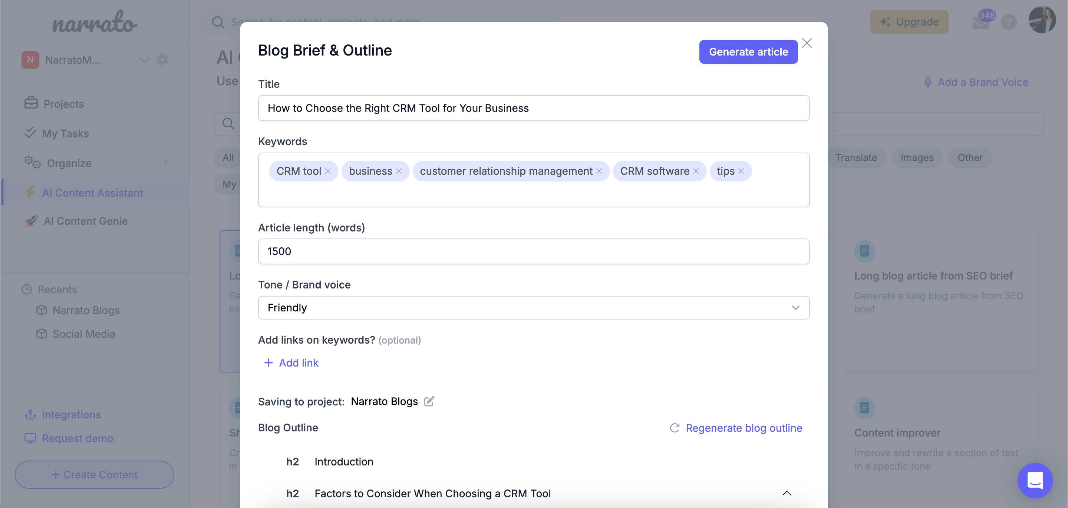This screenshot has height=508, width=1068.
Task: Click the Add link link
Action: [x=299, y=363]
